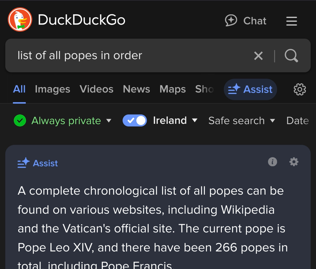Open the Safe search dropdown
Viewport: 316px width, 269px height.
pyautogui.click(x=241, y=121)
